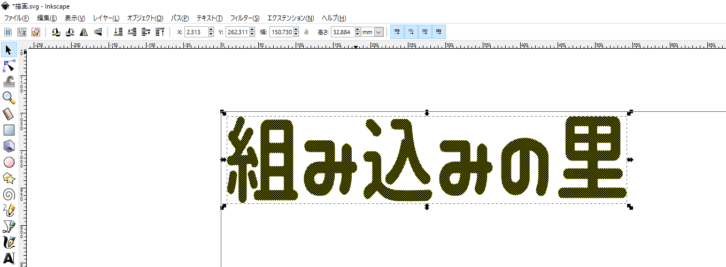
Task: Select the Tweak tool
Action: click(x=9, y=82)
